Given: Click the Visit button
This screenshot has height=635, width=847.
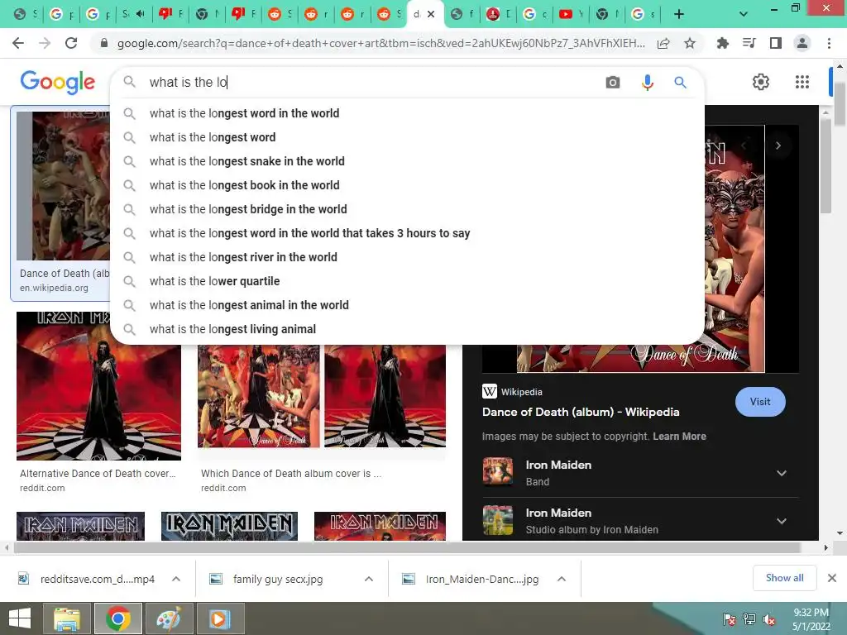Looking at the screenshot, I should (x=760, y=402).
